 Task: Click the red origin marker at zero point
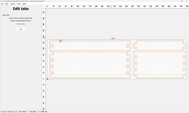47,79
